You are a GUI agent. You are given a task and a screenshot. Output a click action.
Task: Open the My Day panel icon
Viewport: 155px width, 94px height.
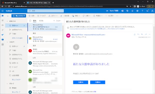127,11
